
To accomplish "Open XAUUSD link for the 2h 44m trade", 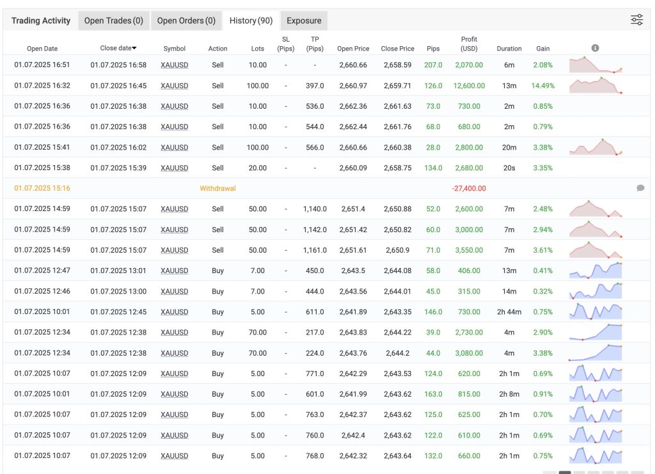I will (x=174, y=312).
